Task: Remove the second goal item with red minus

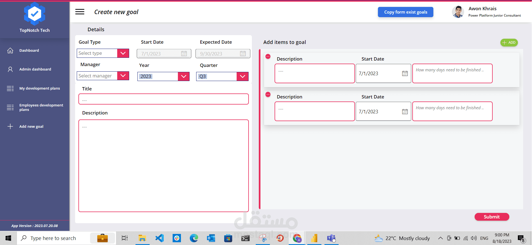Action: point(268,94)
